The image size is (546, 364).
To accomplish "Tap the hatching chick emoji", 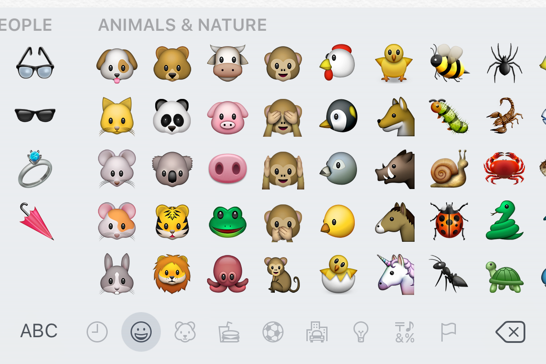I will (x=338, y=274).
